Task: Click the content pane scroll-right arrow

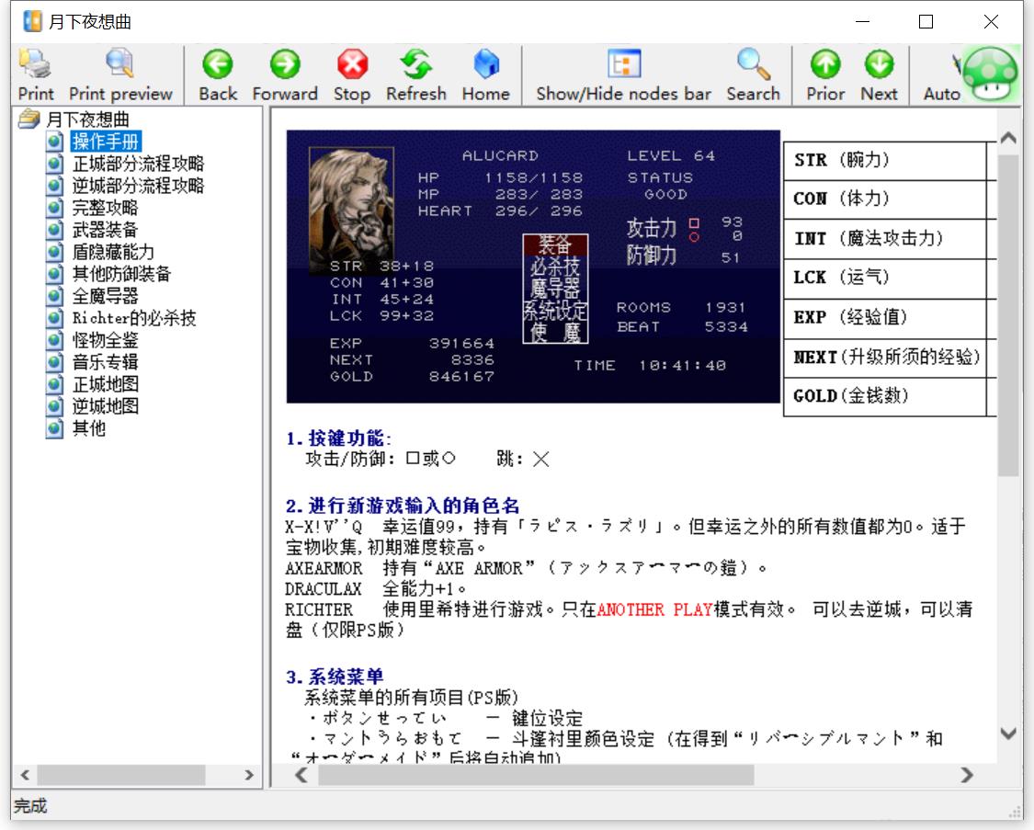Action: (x=967, y=775)
